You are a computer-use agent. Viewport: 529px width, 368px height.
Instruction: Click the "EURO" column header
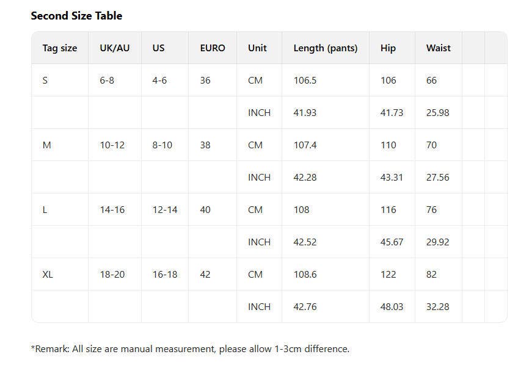pyautogui.click(x=213, y=48)
